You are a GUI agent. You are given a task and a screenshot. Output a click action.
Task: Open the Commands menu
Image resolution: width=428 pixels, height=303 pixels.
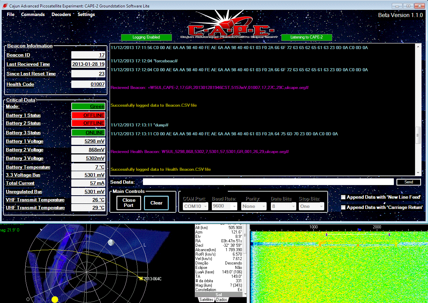[x=33, y=15]
